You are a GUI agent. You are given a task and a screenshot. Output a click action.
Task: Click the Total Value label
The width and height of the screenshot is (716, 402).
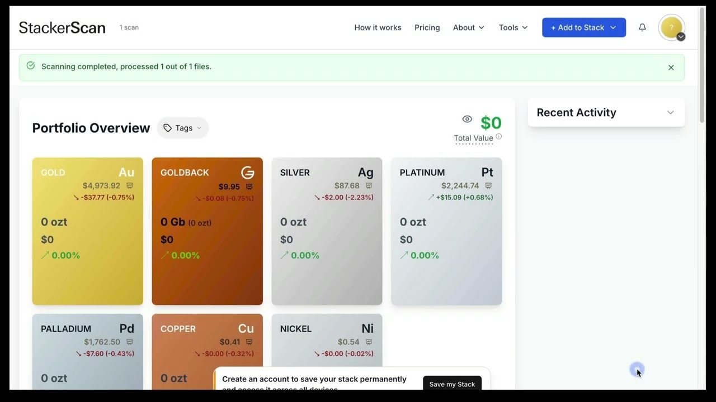point(473,138)
